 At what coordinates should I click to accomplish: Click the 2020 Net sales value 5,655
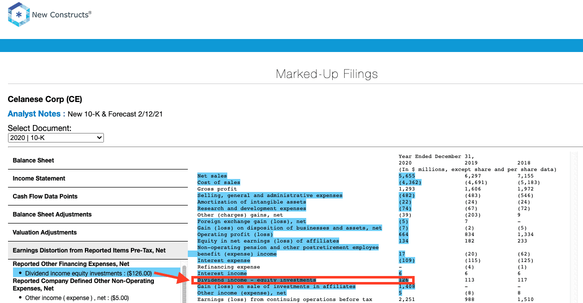coord(407,176)
